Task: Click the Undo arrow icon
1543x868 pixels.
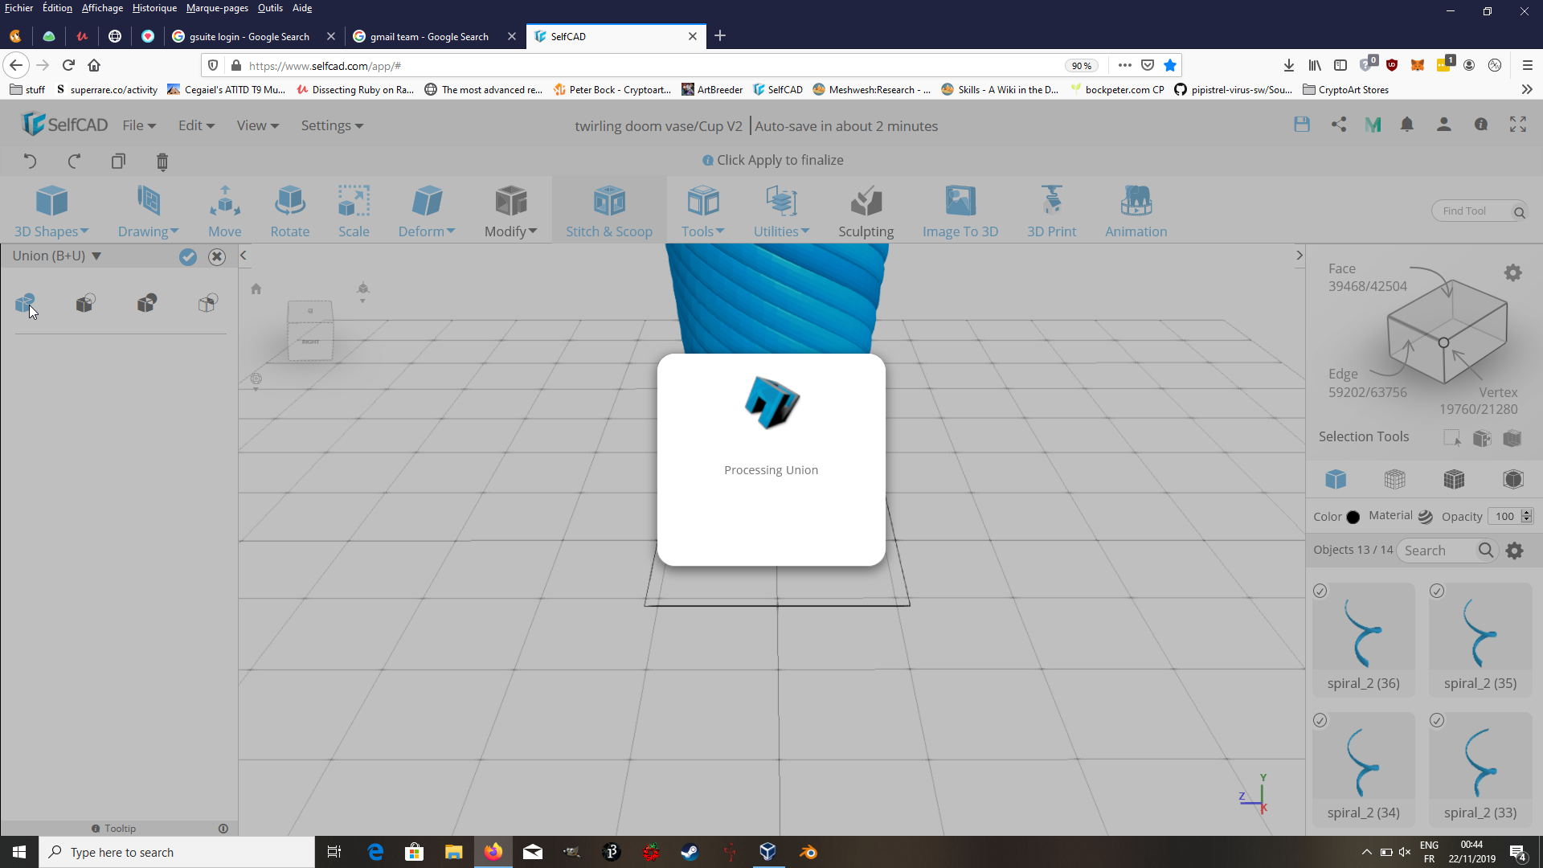Action: (30, 162)
